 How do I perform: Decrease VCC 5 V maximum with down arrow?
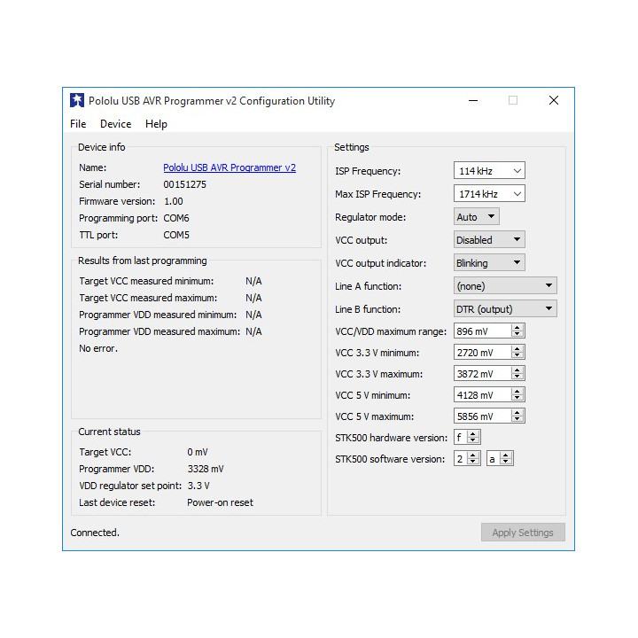(517, 419)
